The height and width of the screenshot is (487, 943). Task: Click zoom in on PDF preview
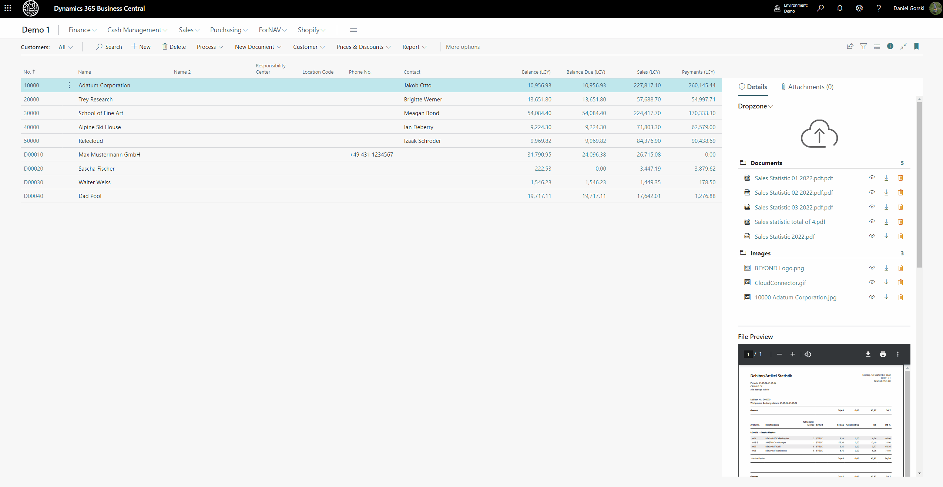[793, 354]
